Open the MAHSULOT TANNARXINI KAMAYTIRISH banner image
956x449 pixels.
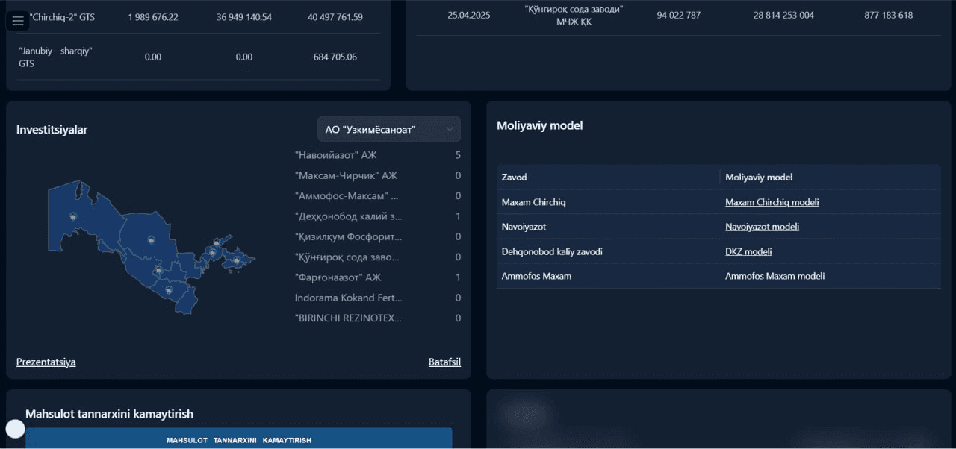pyautogui.click(x=239, y=438)
